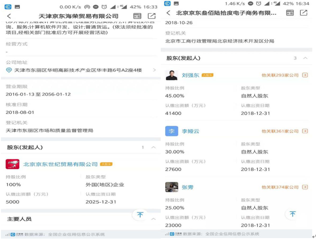Tap 张雱 avatar photo
Viewport: 321px width, 242px height.
pos(171,187)
